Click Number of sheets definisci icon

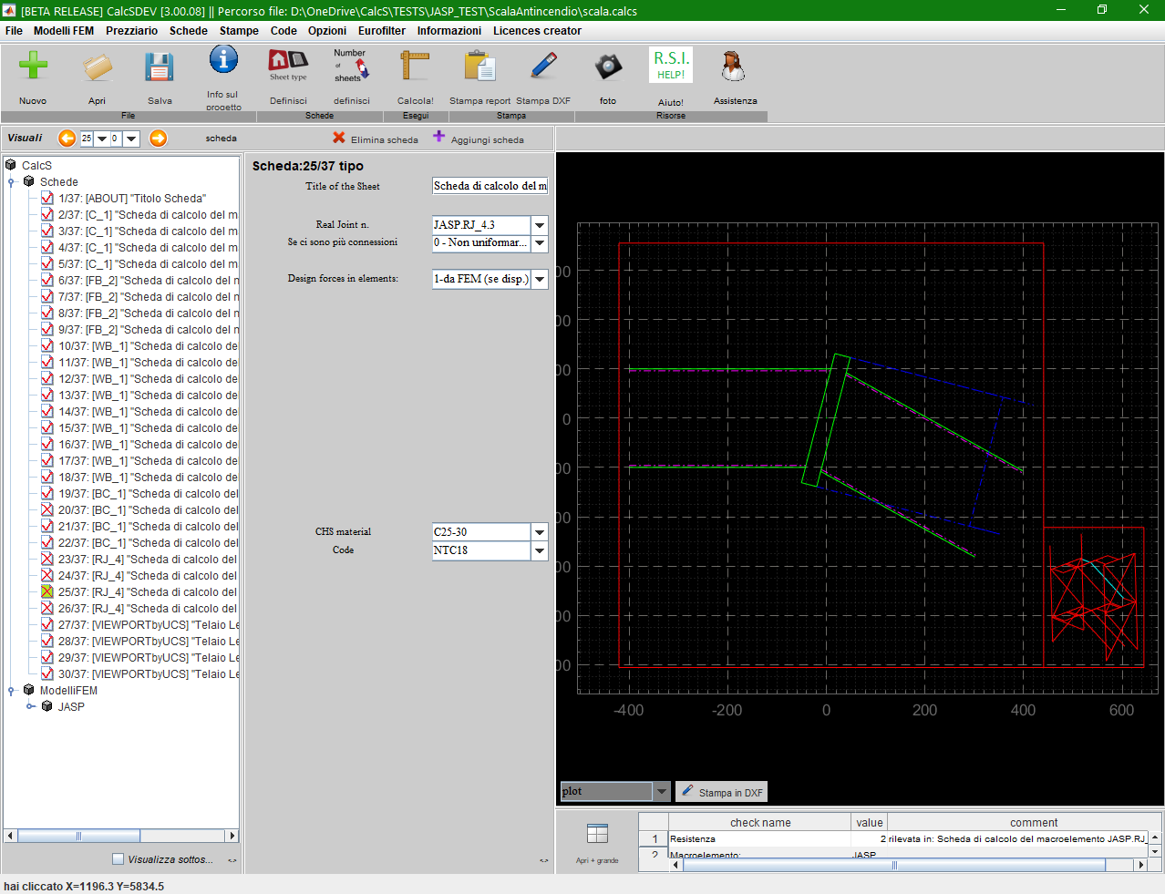(x=352, y=67)
